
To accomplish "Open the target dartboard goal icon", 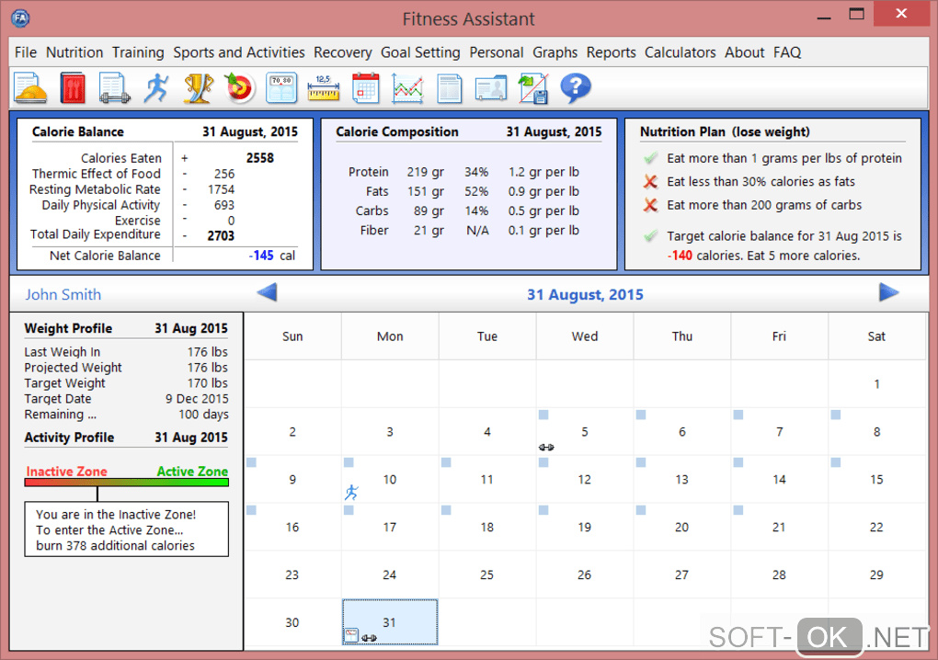I will point(240,88).
